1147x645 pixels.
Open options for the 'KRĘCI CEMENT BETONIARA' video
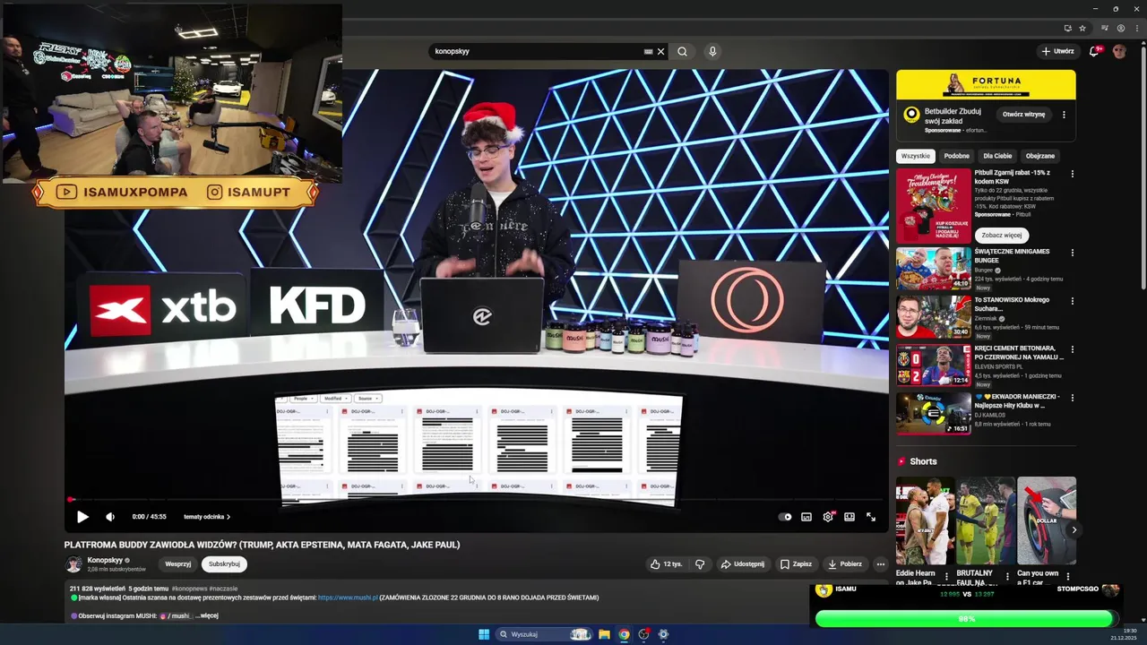coord(1072,349)
